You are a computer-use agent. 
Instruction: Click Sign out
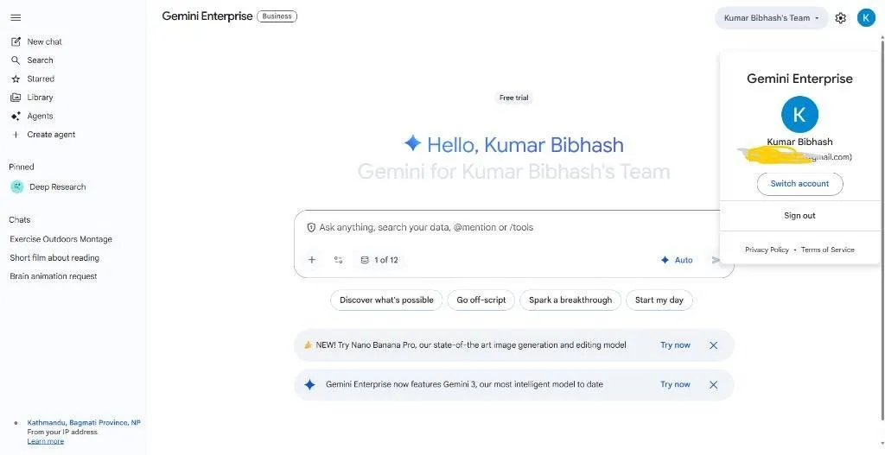tap(799, 215)
